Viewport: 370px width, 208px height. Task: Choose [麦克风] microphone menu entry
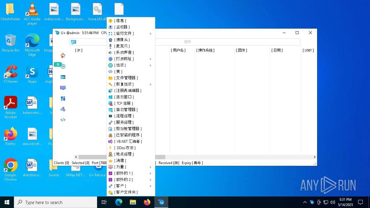131,46
